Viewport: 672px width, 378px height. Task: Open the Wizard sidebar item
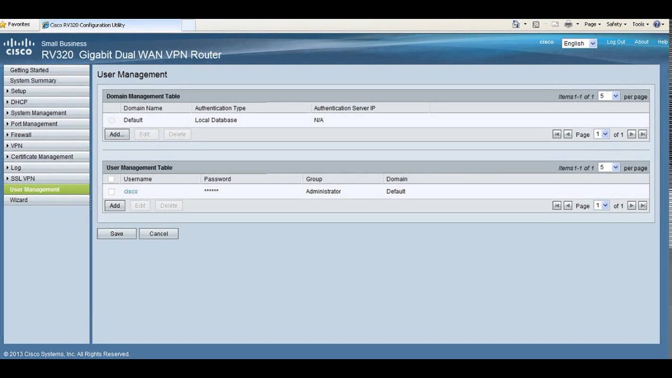click(47, 200)
